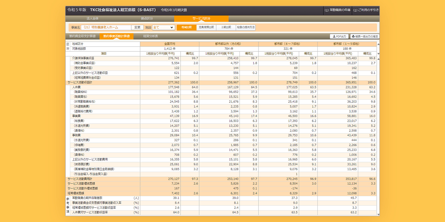The width and height of the screenshot is (445, 222).
Task: Click the 事業名 input field
Action: [x=106, y=27]
